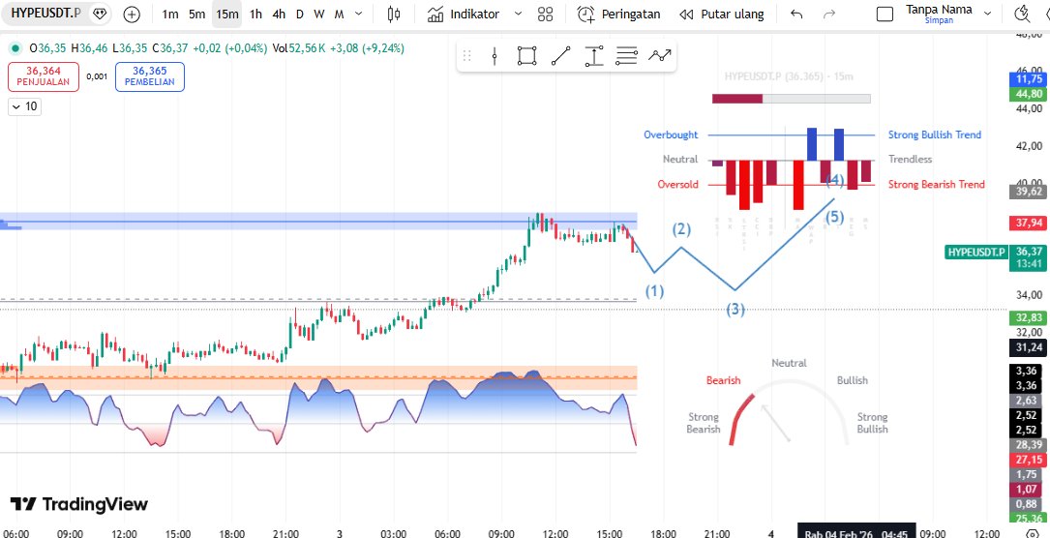This screenshot has width=1050, height=538.
Task: Switch to the 4h timeframe
Action: click(x=279, y=15)
